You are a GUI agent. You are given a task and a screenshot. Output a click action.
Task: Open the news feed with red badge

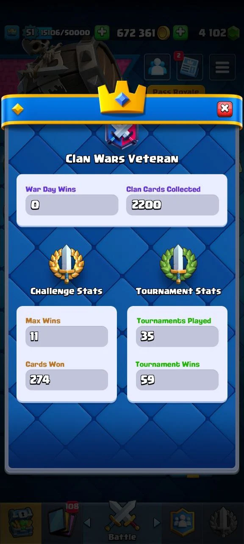(189, 67)
